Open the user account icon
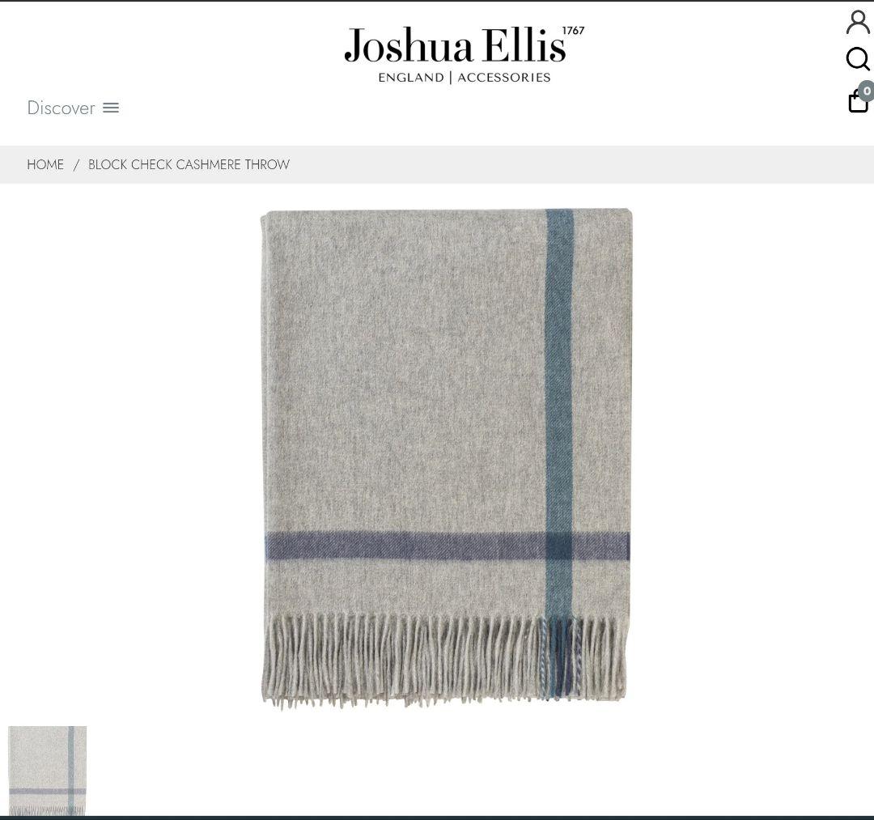Viewport: 874px width, 820px height. click(858, 23)
